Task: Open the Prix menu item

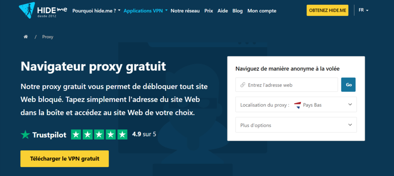Action: point(209,11)
